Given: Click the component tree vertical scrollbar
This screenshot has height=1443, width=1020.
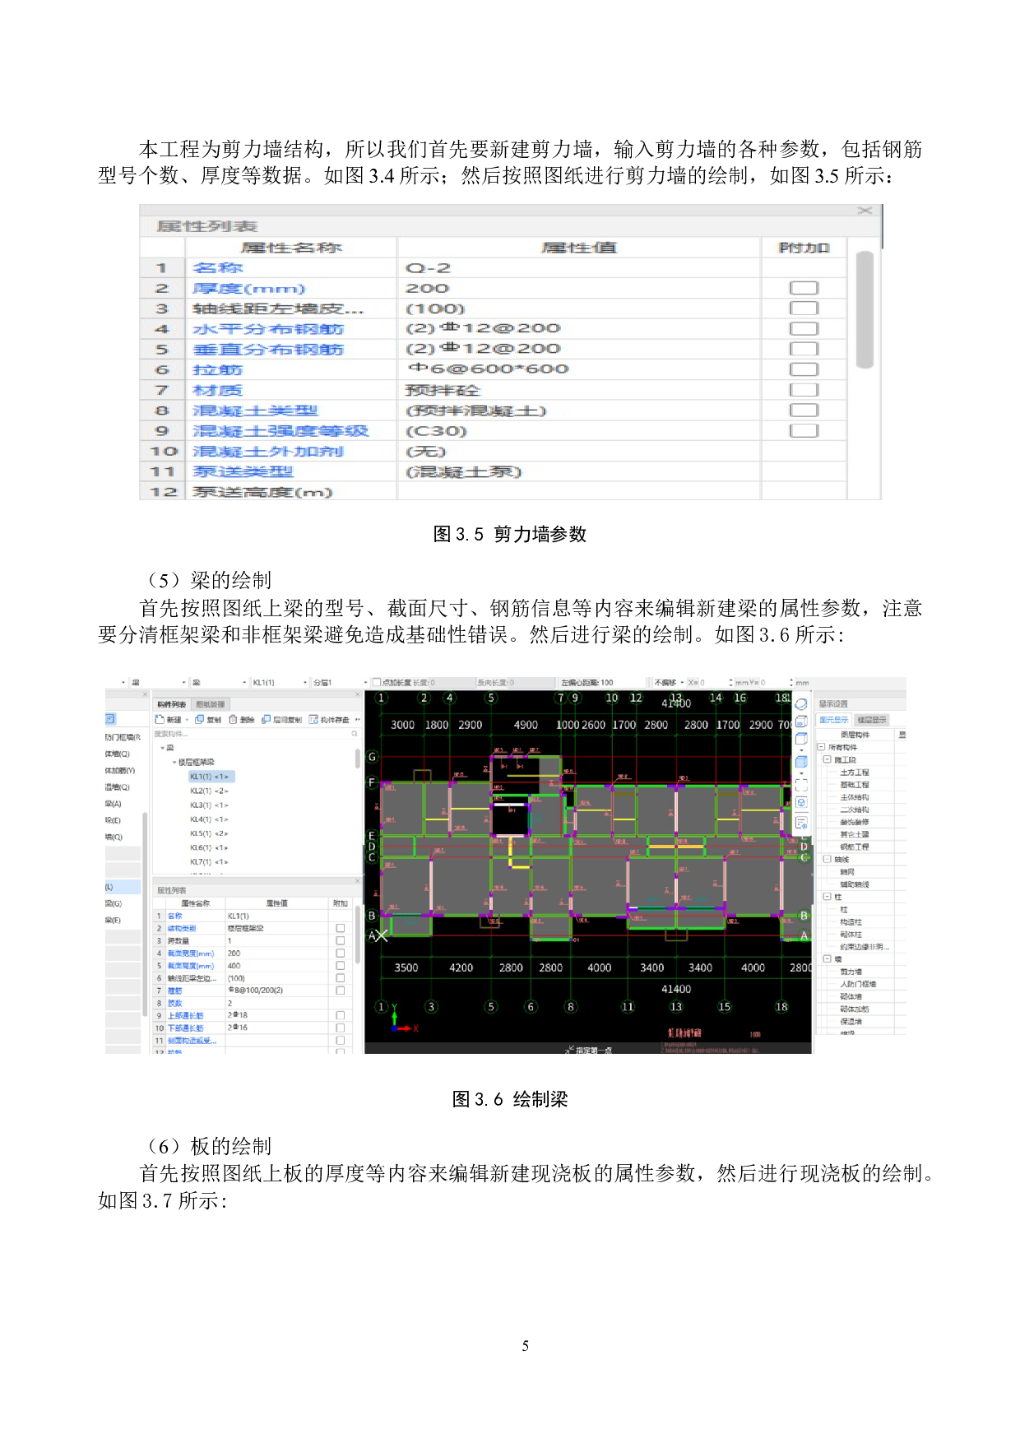Looking at the screenshot, I should point(358,758).
